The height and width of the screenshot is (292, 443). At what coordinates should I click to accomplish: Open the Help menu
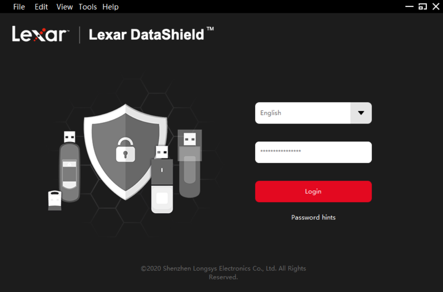110,7
